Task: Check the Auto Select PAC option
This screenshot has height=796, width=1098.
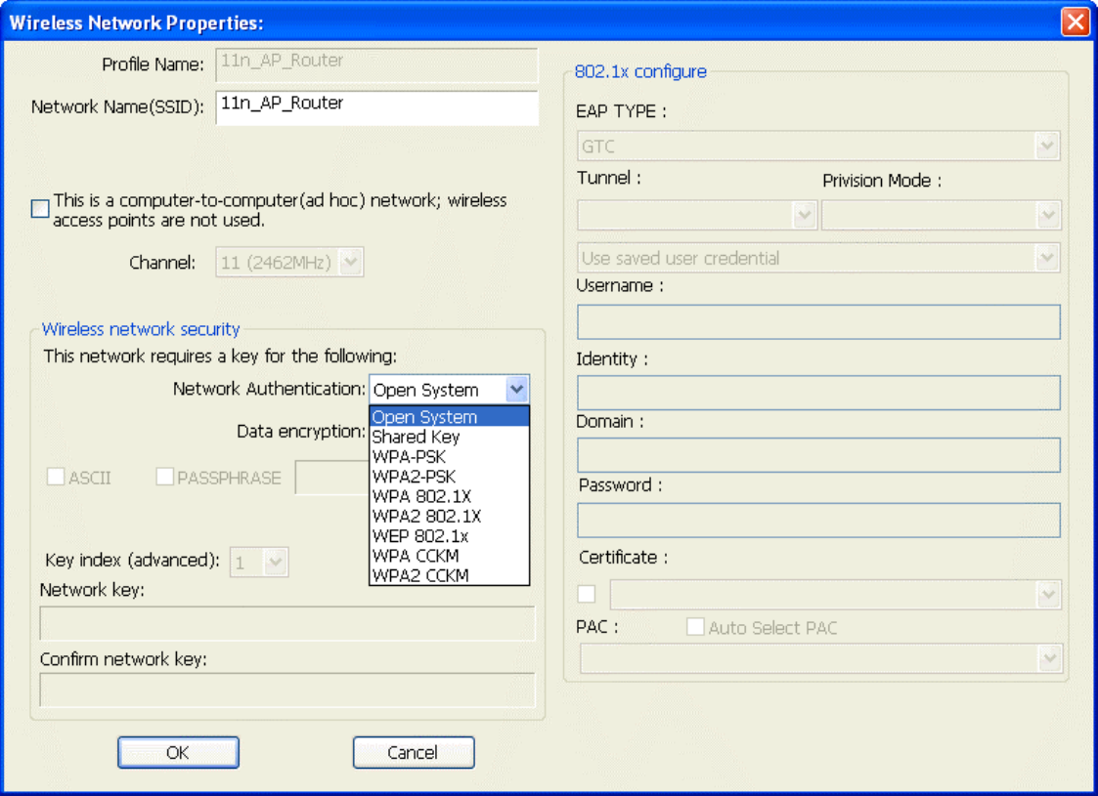Action: 695,628
